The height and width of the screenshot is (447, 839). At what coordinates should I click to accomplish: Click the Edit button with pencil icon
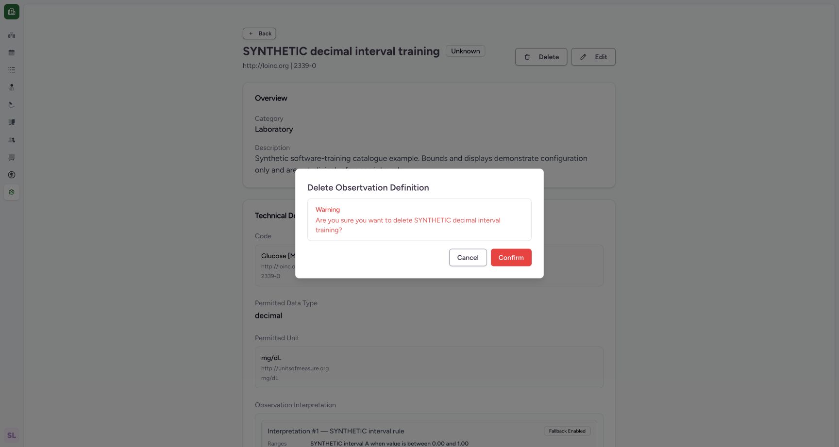(x=593, y=57)
